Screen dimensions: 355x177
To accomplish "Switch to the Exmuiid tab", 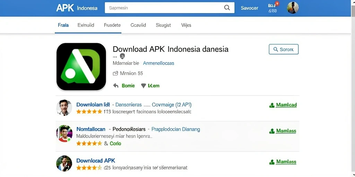I will 86,25.
